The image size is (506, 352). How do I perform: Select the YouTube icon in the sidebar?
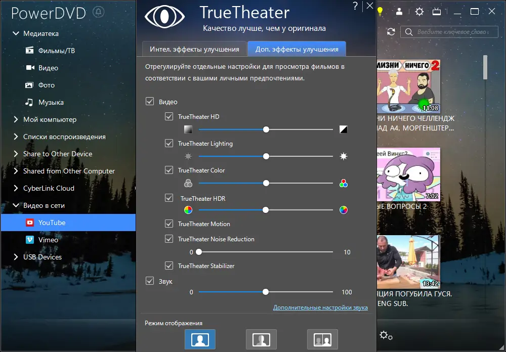30,223
